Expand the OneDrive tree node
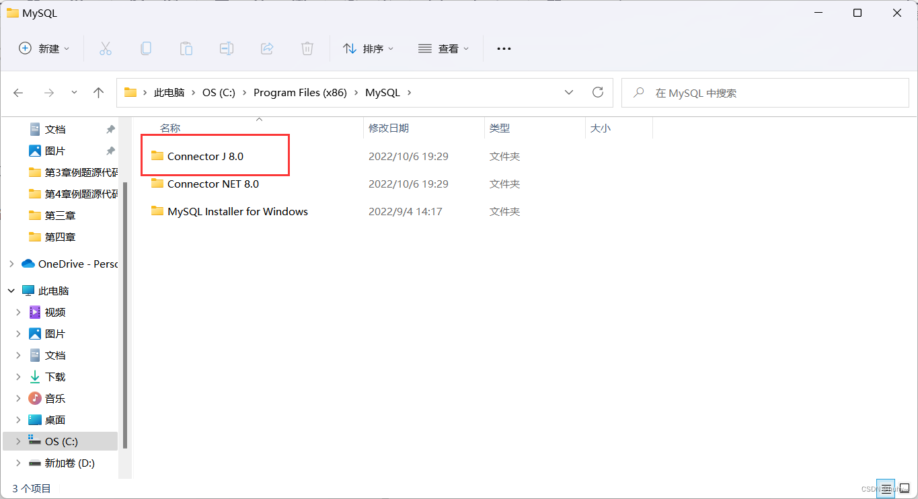918x499 pixels. click(11, 264)
